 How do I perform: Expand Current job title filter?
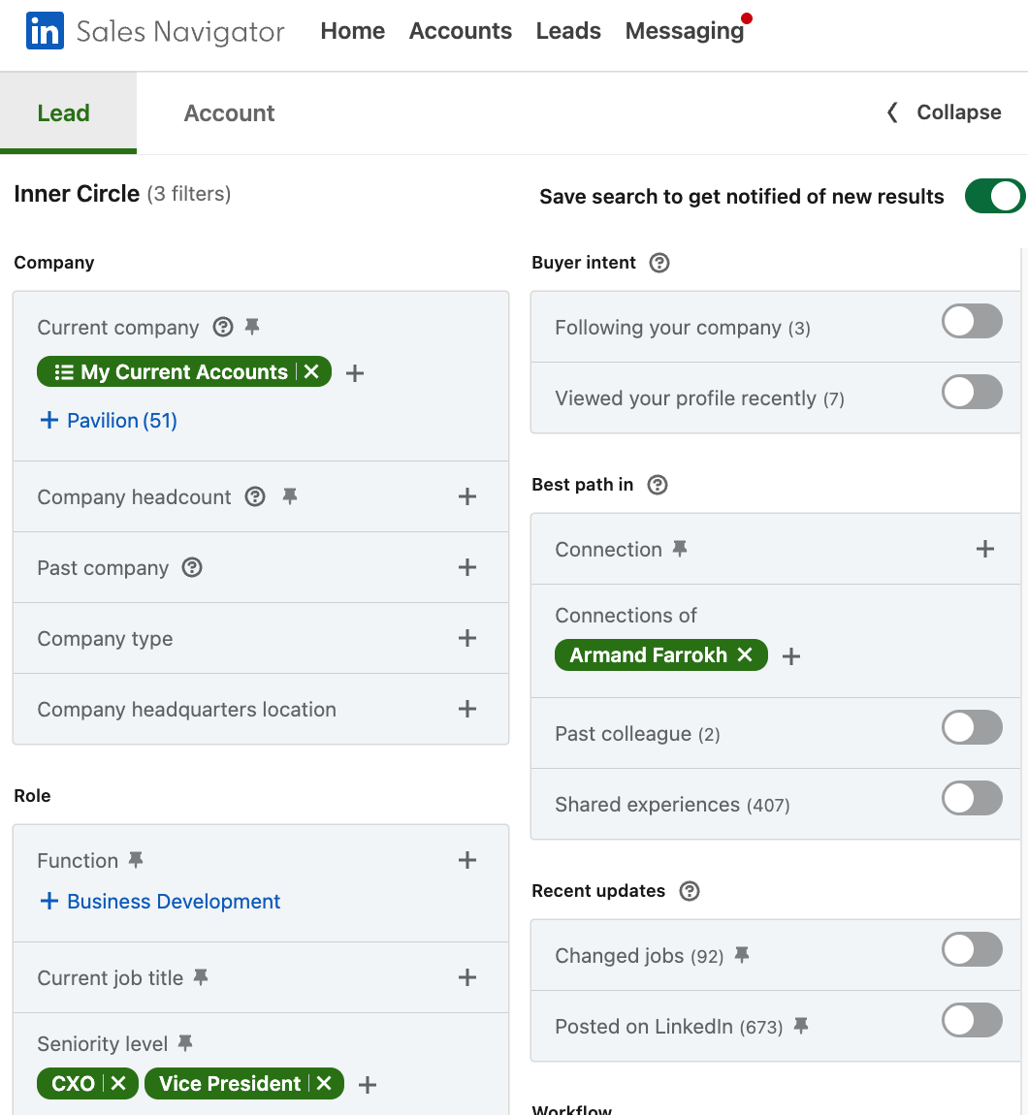(x=467, y=977)
